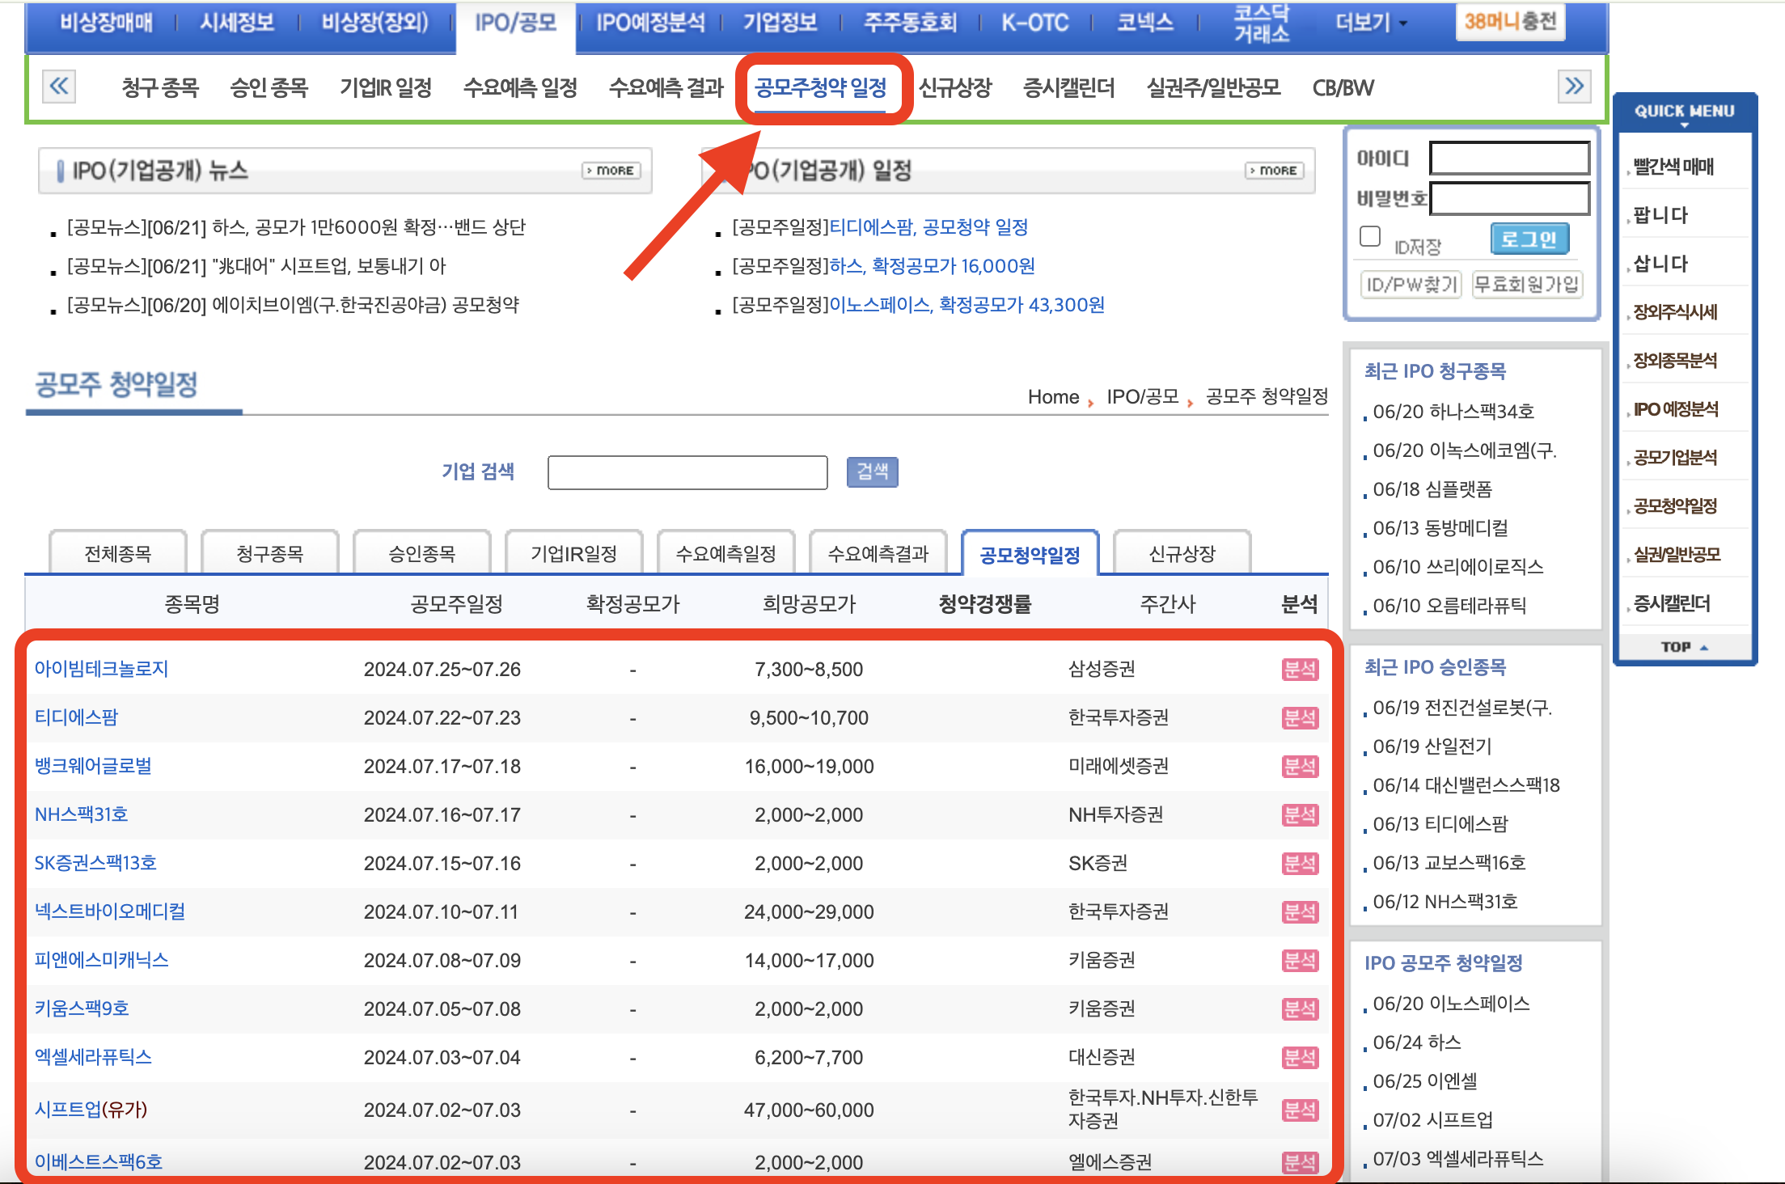Click the 로그인 button
Image resolution: width=1785 pixels, height=1184 pixels.
(1528, 239)
